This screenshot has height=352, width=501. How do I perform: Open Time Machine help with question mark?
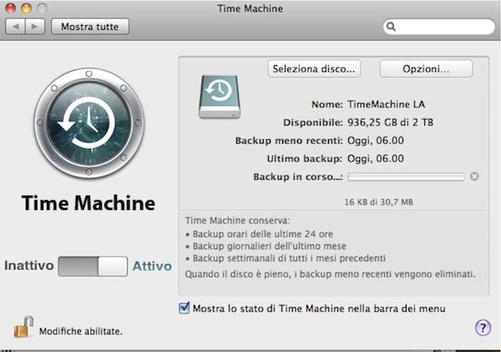coord(483,328)
